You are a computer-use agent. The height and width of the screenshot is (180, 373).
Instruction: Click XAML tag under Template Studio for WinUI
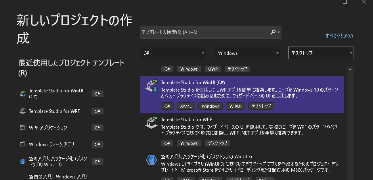pyautogui.click(x=186, y=106)
